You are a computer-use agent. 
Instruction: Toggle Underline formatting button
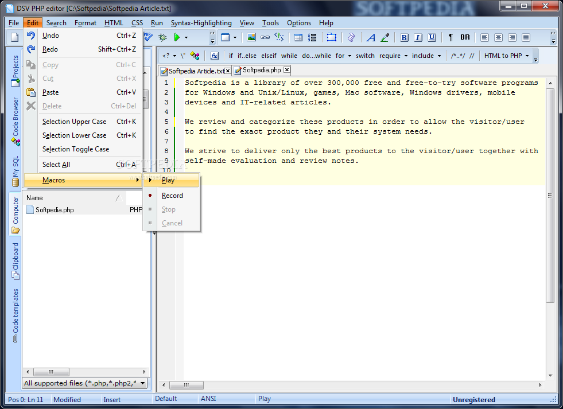432,37
